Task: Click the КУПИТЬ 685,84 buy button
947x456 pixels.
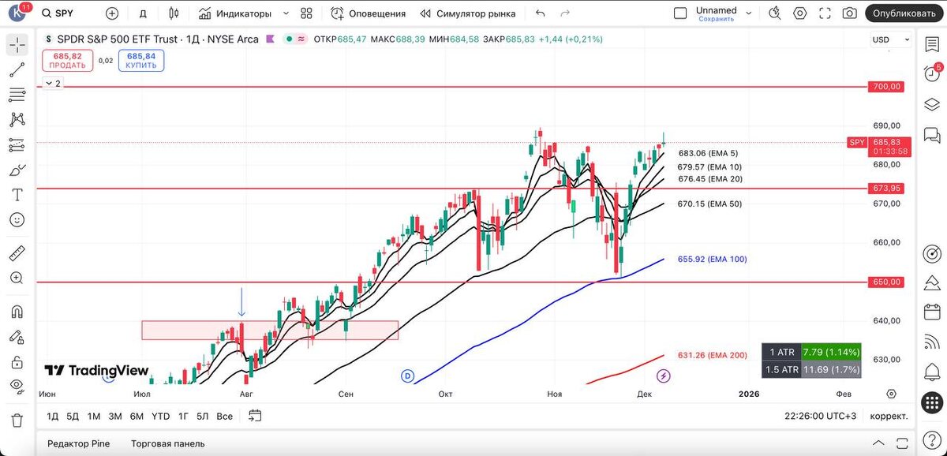Action: pos(141,61)
